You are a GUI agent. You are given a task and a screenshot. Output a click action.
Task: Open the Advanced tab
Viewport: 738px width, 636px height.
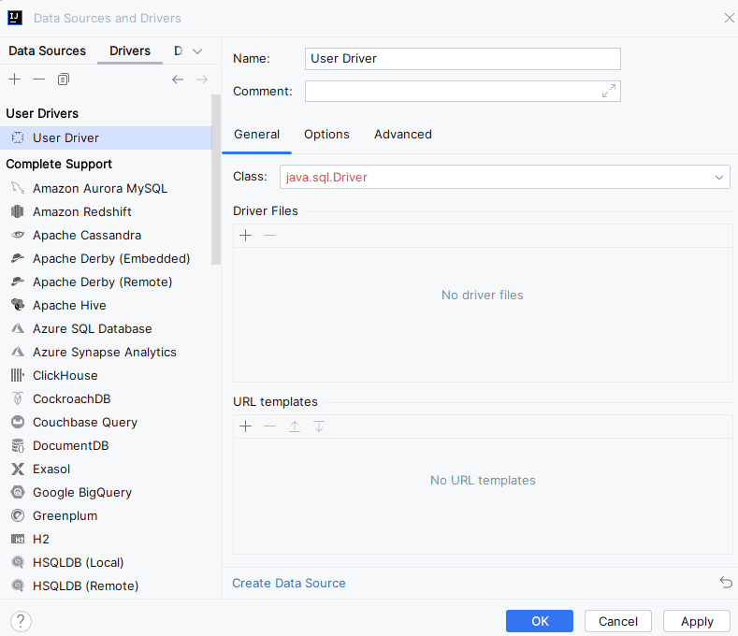click(x=403, y=135)
